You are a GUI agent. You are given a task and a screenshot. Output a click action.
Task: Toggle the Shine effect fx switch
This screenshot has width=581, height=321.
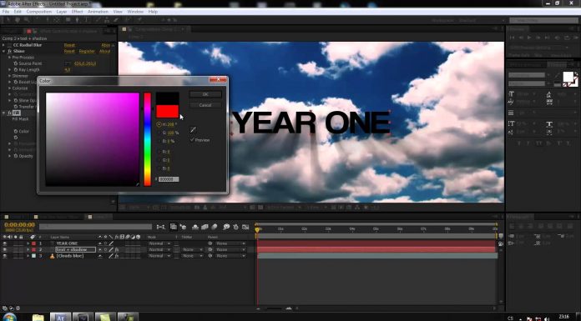coord(10,51)
